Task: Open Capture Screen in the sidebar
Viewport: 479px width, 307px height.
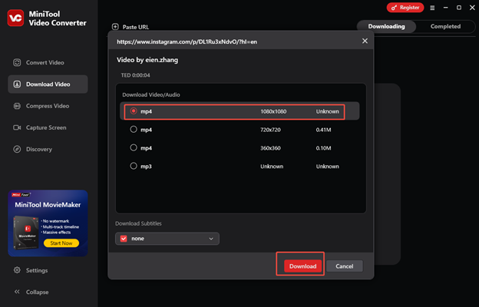Action: point(48,127)
